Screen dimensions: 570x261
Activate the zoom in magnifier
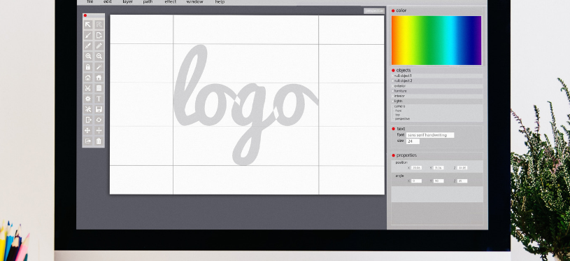(x=88, y=57)
